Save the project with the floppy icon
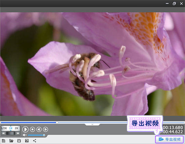The image size is (185, 144). click(19, 140)
